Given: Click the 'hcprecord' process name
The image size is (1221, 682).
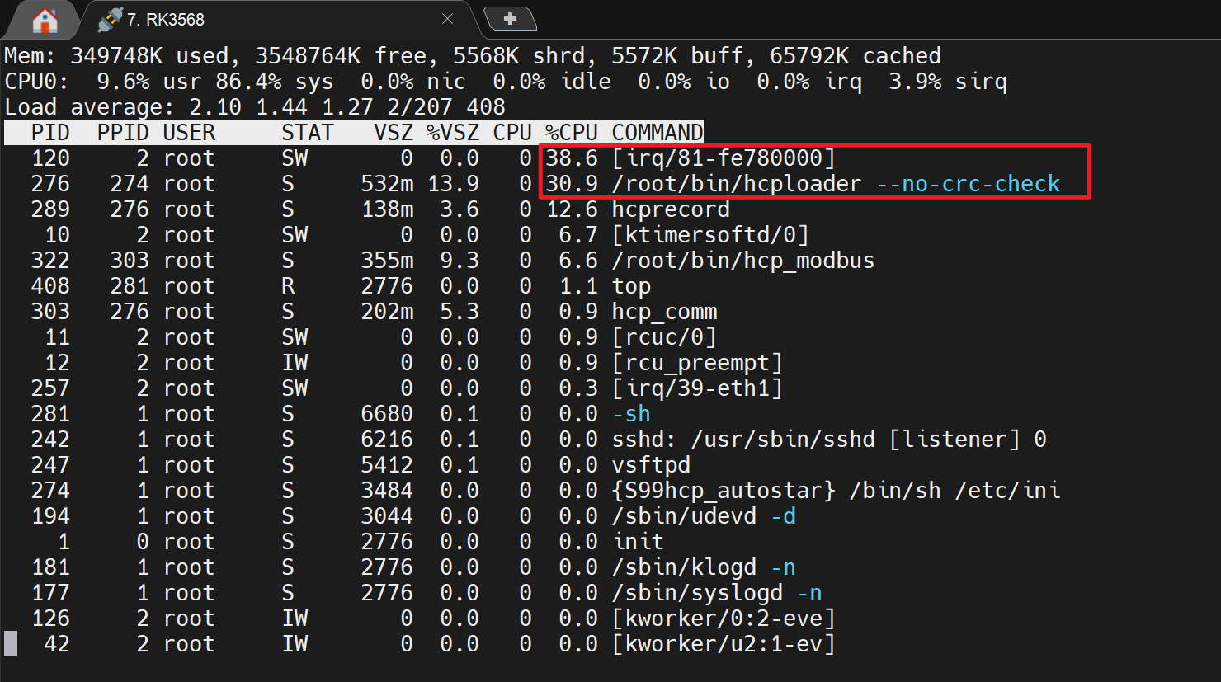Looking at the screenshot, I should (671, 209).
